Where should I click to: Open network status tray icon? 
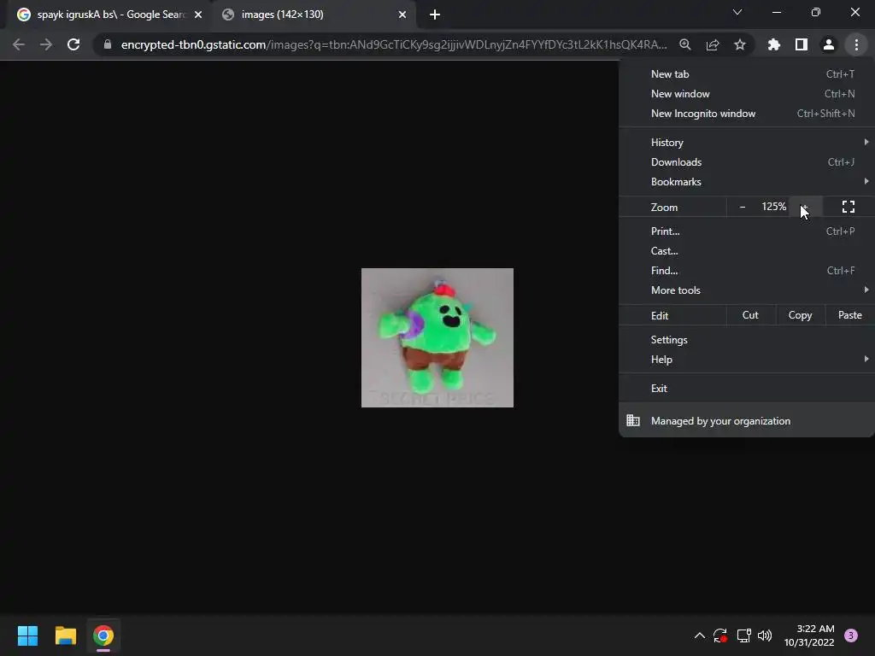coord(743,635)
